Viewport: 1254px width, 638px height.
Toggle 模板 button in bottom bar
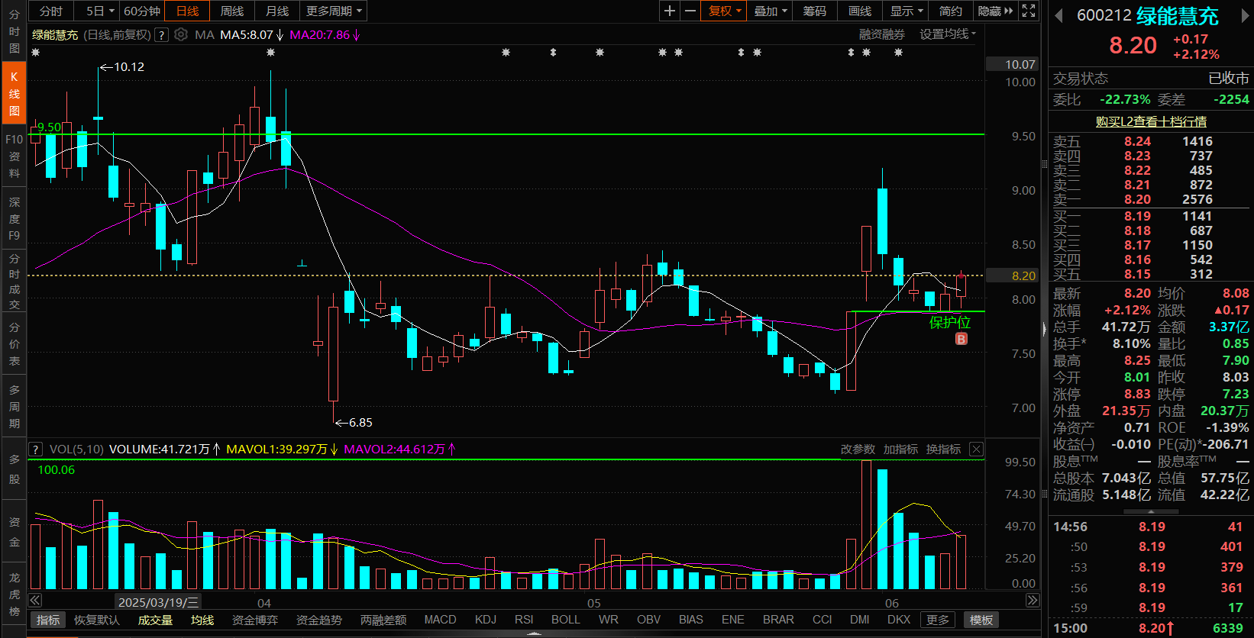tap(981, 620)
